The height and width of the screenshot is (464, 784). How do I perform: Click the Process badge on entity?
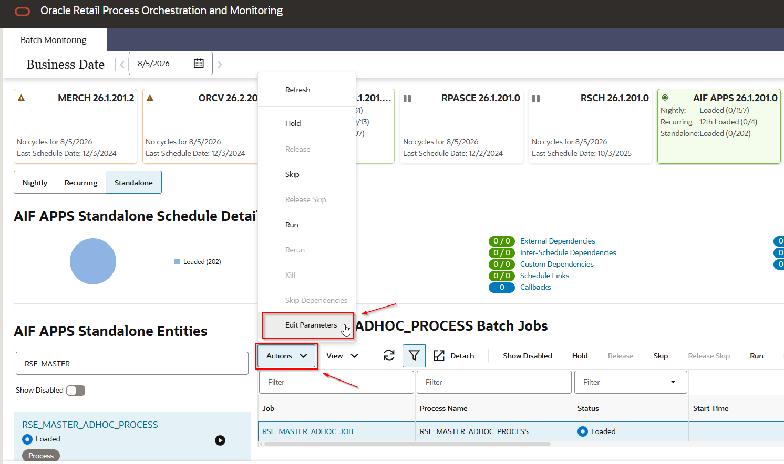pos(41,456)
